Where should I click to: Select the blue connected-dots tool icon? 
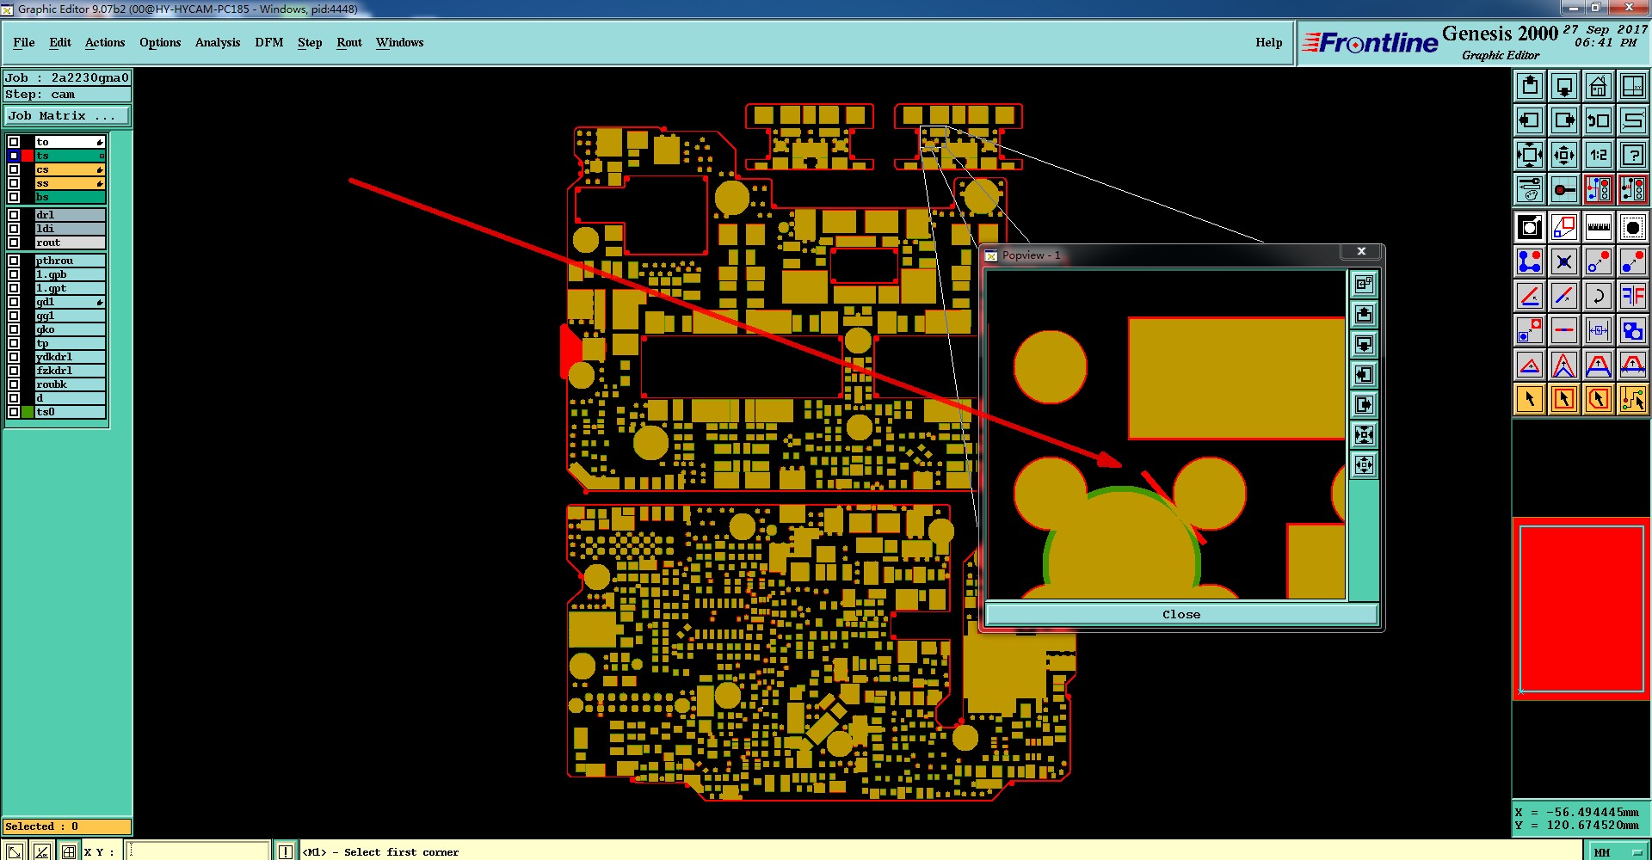1530,261
